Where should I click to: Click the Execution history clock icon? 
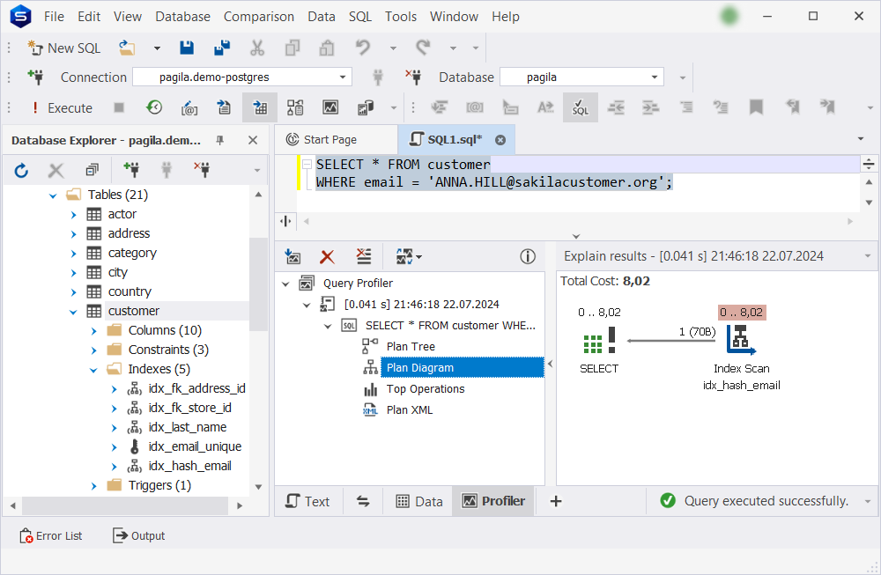point(154,107)
